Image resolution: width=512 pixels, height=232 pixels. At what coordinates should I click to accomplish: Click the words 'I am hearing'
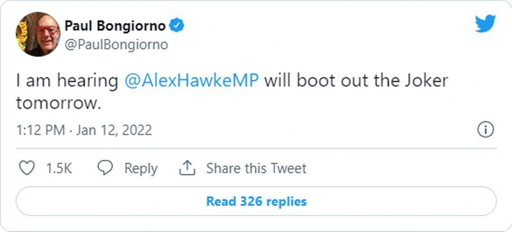click(67, 81)
